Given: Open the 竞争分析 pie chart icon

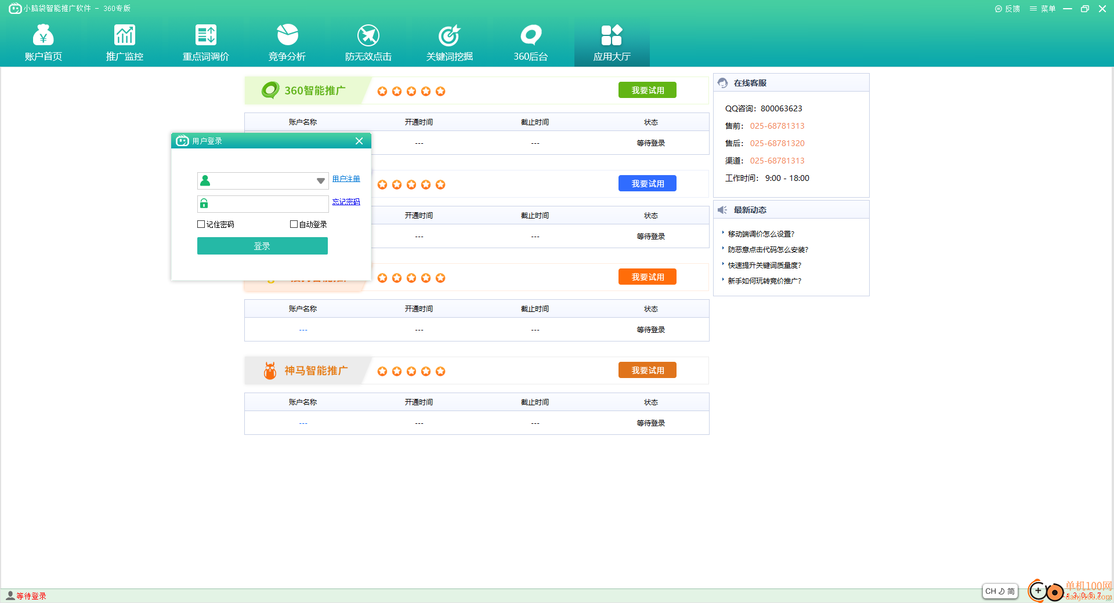Looking at the screenshot, I should (287, 35).
